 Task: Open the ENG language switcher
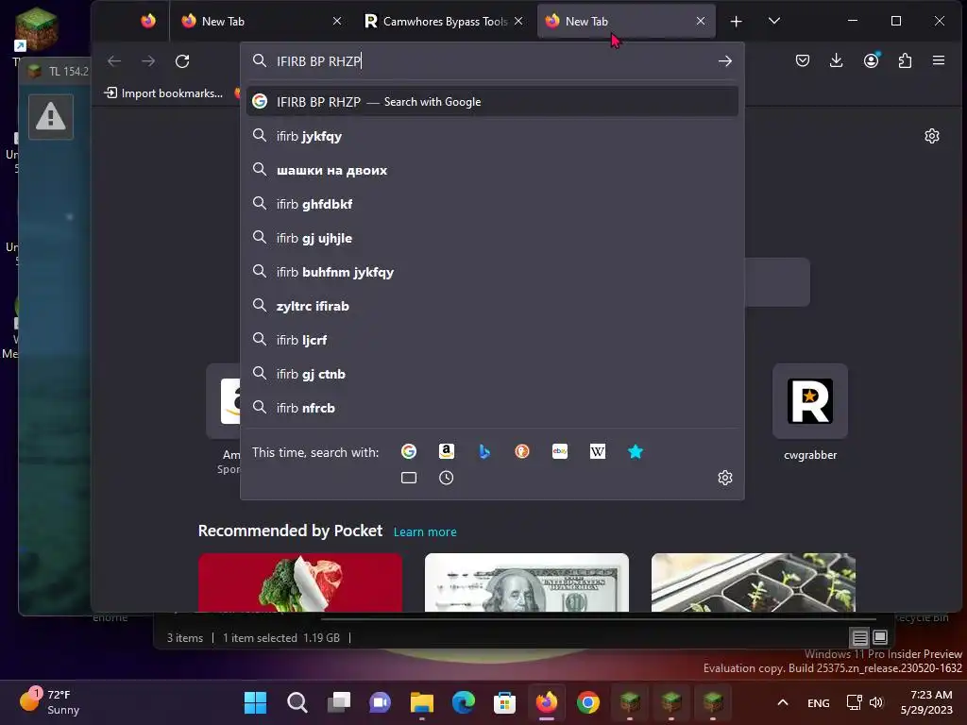[x=819, y=702]
